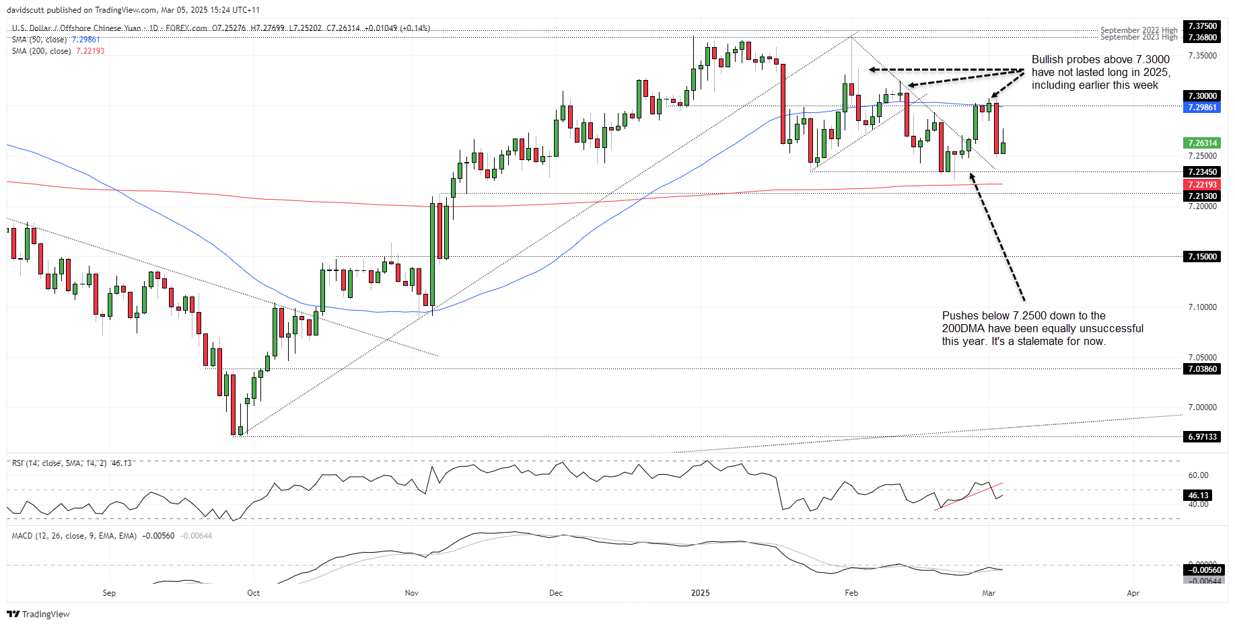Click the 7.35000 axis price tick
The width and height of the screenshot is (1235, 626).
coord(1202,56)
